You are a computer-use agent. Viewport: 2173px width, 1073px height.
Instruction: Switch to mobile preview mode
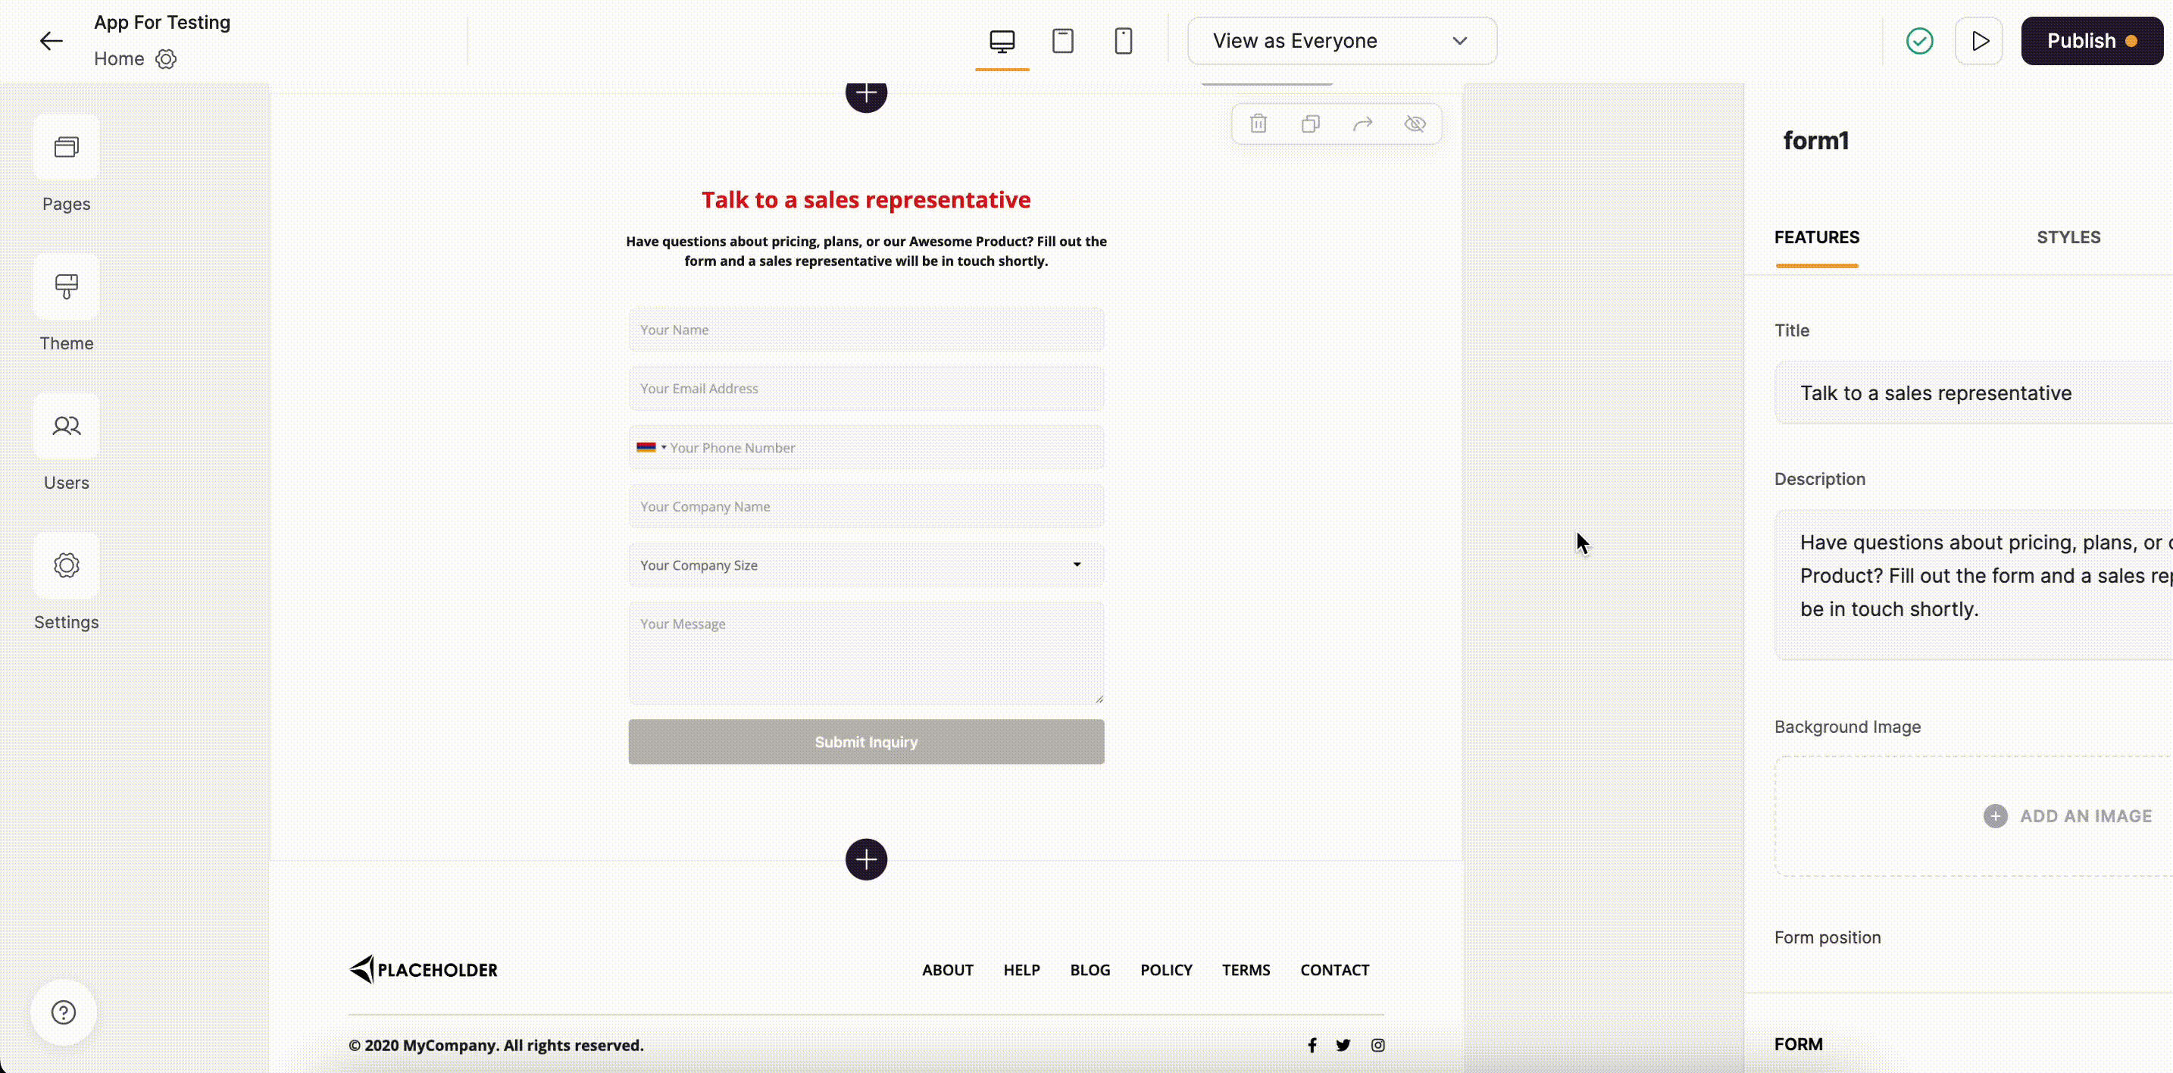click(x=1124, y=39)
